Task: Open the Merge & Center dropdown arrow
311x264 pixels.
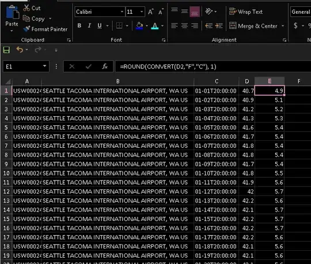Action: 283,26
